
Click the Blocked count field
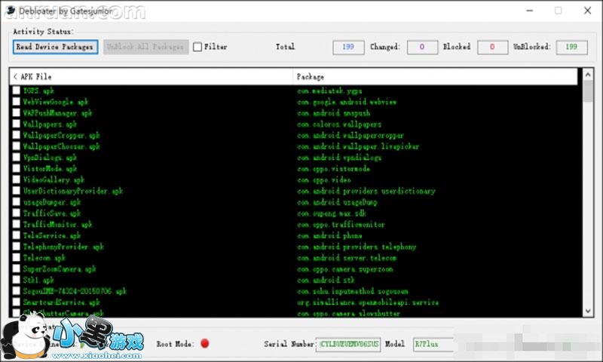tap(492, 47)
